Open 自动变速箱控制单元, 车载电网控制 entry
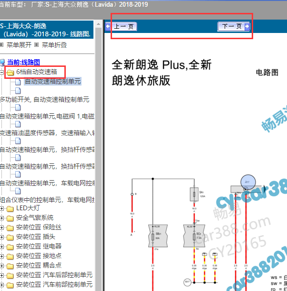287x291 pixels. [x=47, y=183]
